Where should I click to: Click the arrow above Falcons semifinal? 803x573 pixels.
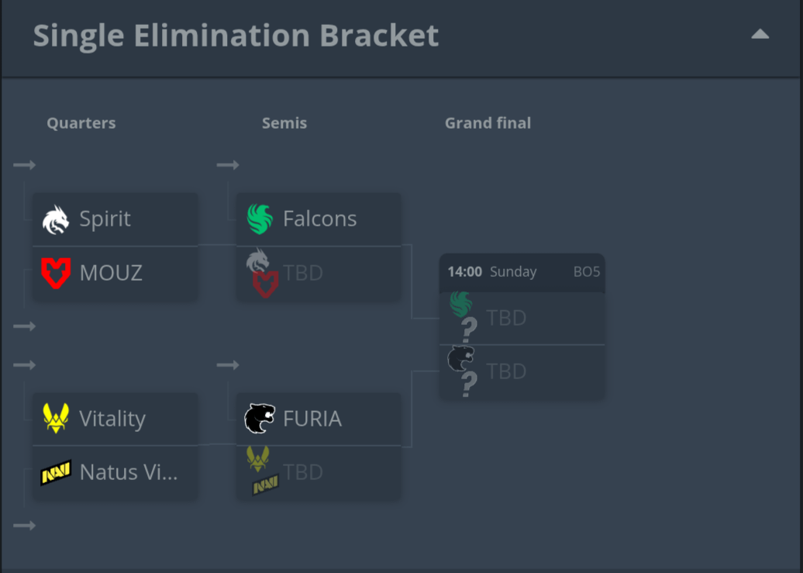tap(228, 165)
